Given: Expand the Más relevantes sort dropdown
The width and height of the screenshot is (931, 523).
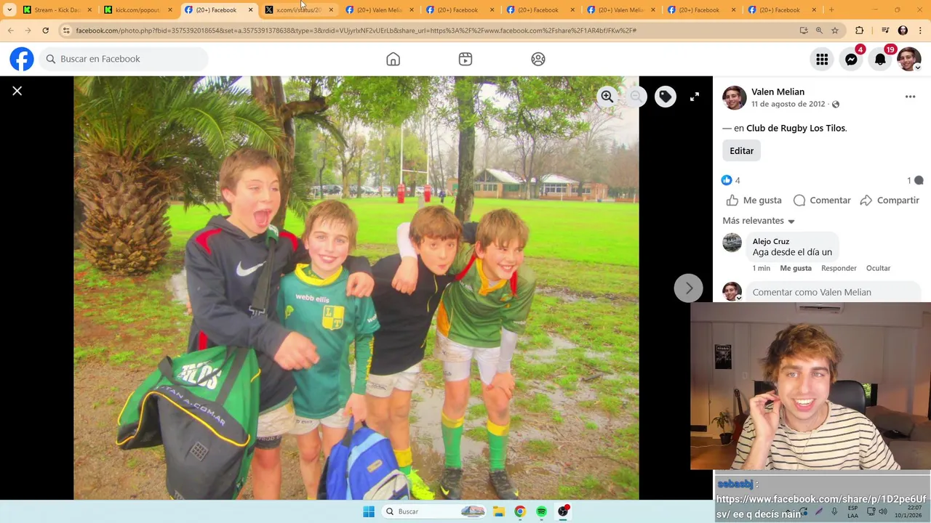Looking at the screenshot, I should (x=759, y=221).
